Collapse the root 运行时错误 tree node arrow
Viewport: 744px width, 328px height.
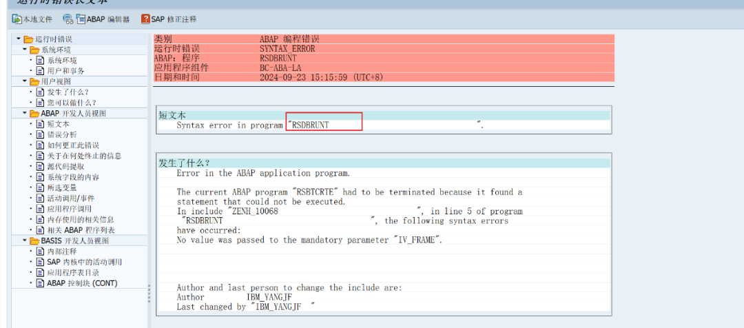18,39
